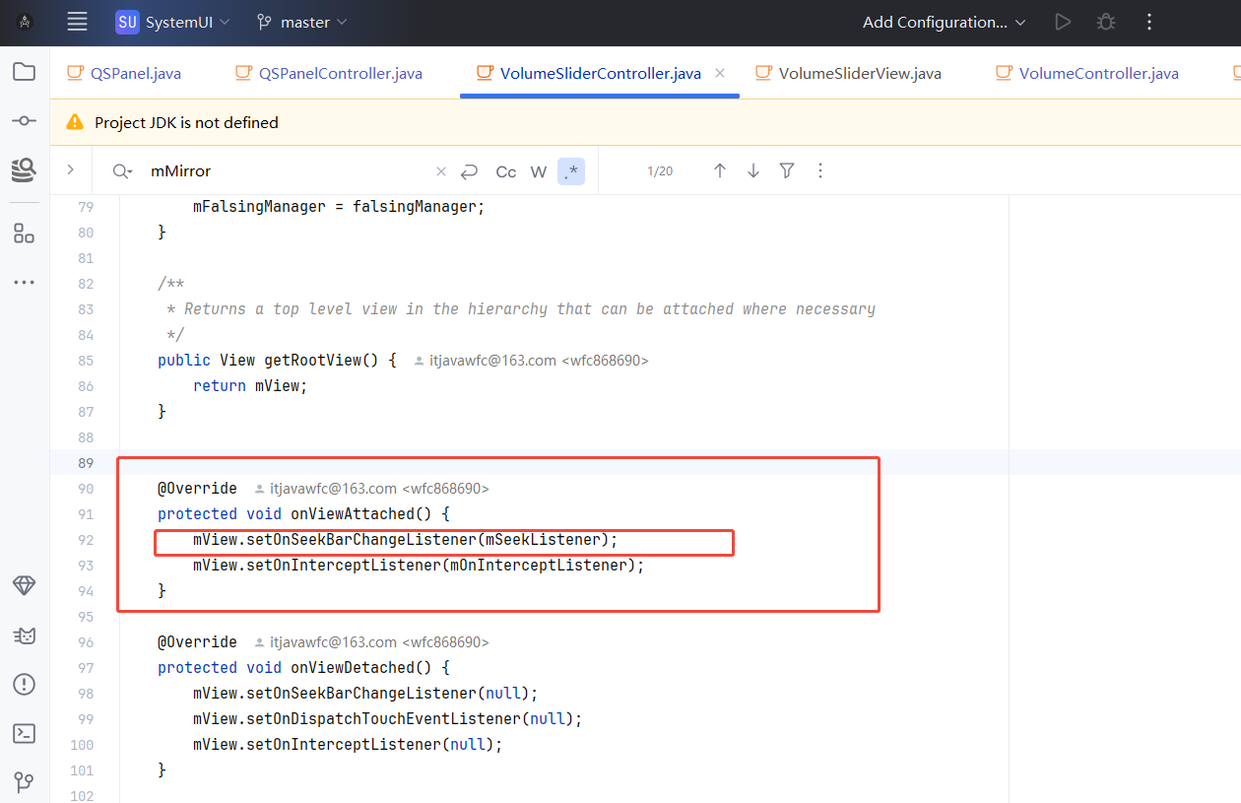Open the search filter options

click(787, 170)
